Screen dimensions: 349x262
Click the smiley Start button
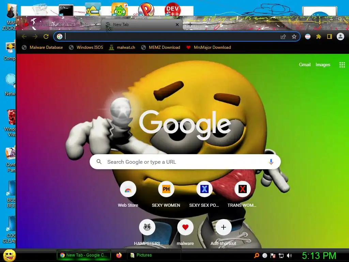pyautogui.click(x=9, y=255)
